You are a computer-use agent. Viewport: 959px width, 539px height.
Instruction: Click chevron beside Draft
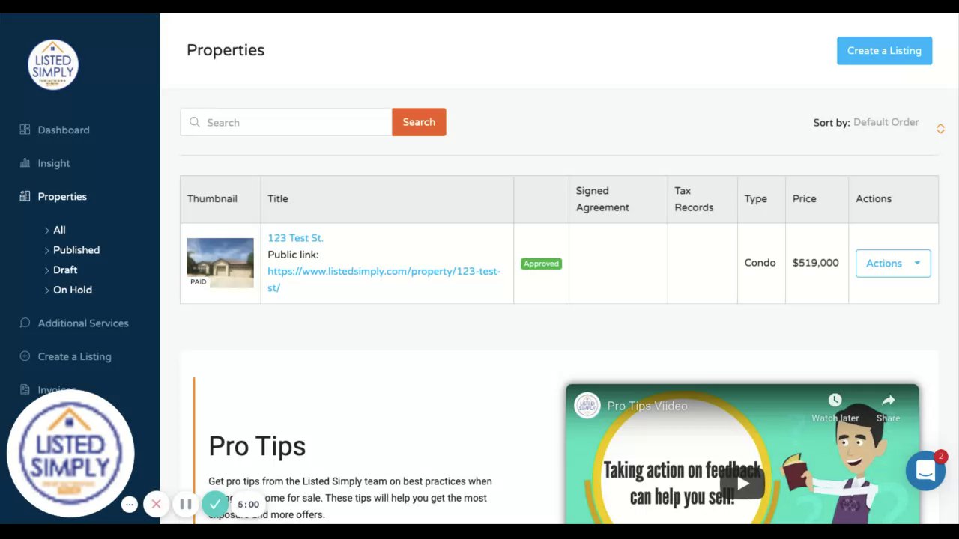coord(46,269)
